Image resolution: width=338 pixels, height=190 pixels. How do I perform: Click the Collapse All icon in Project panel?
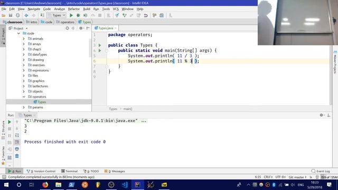[73, 28]
